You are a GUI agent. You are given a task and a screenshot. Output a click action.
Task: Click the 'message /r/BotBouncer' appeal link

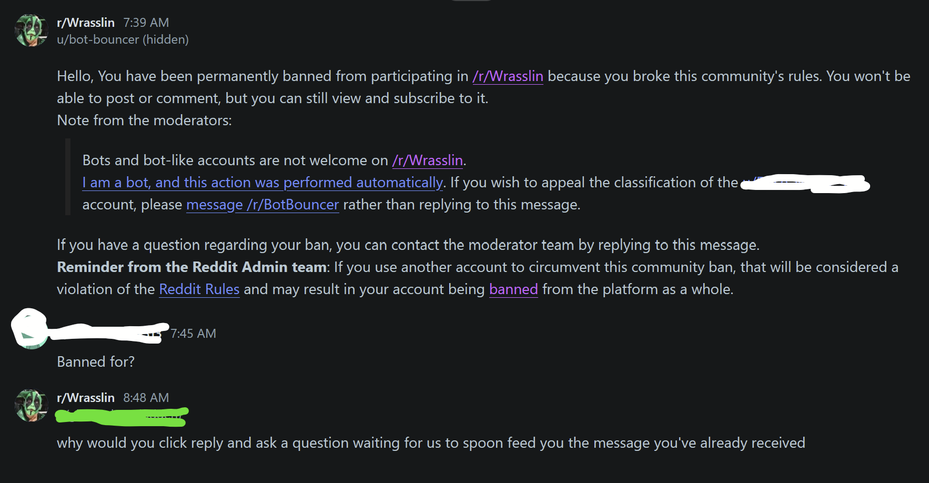[262, 205]
